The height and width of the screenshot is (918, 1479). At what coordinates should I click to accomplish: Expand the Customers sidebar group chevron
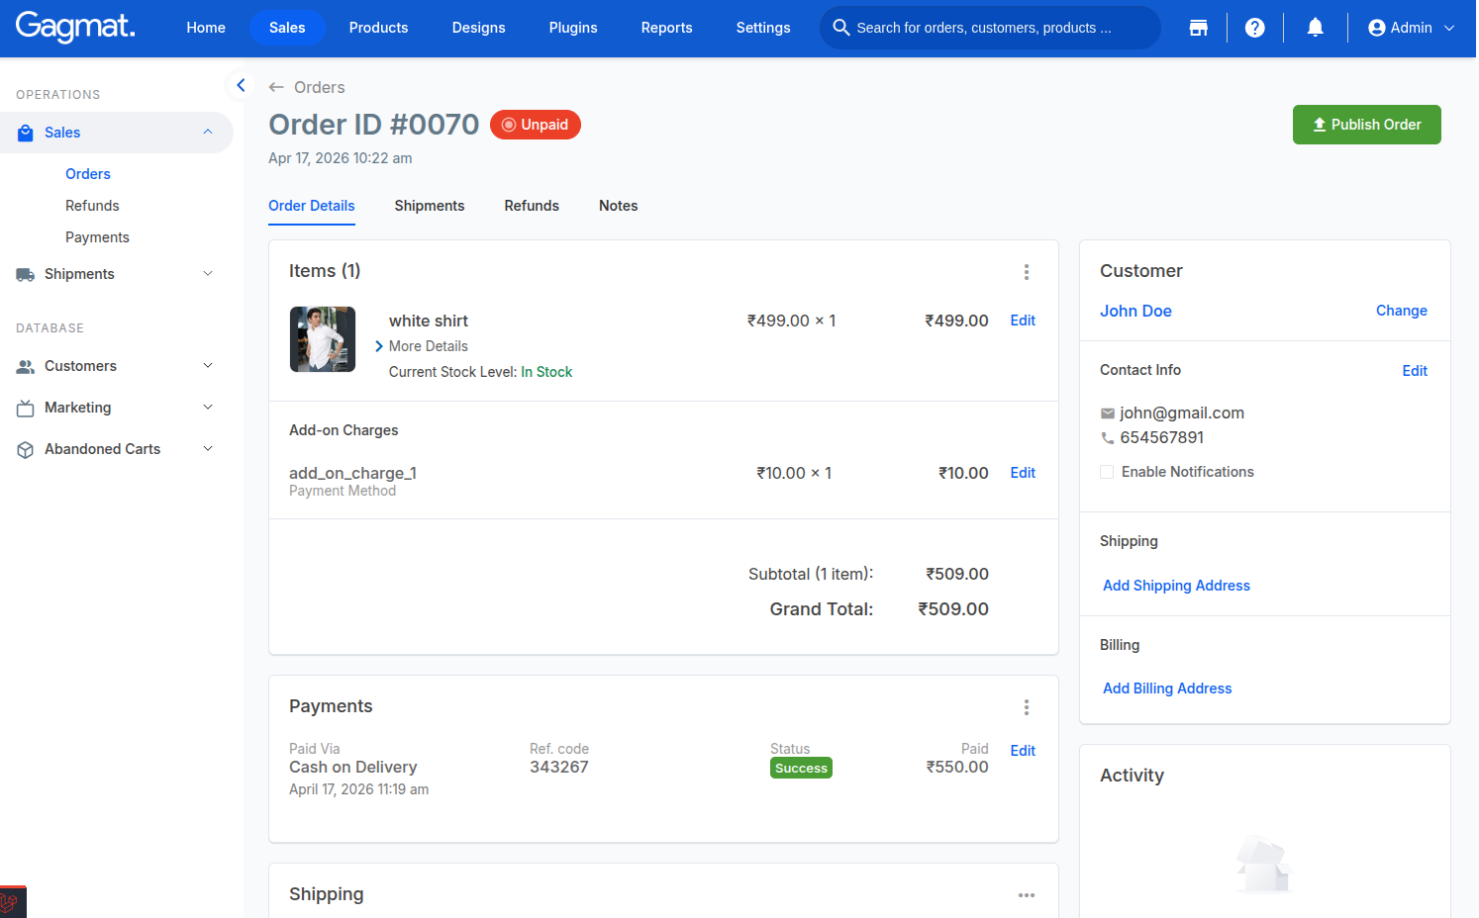pos(208,366)
